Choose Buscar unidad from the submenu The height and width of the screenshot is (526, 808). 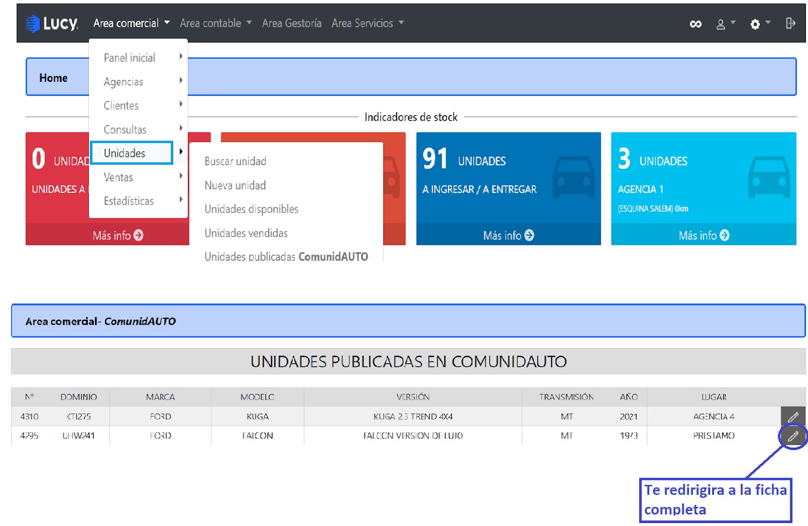pyautogui.click(x=235, y=161)
